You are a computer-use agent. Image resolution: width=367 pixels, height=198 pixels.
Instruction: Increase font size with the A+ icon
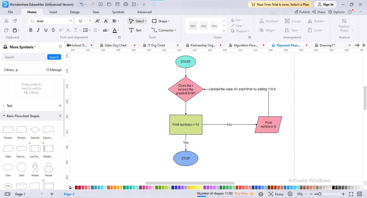[98, 21]
